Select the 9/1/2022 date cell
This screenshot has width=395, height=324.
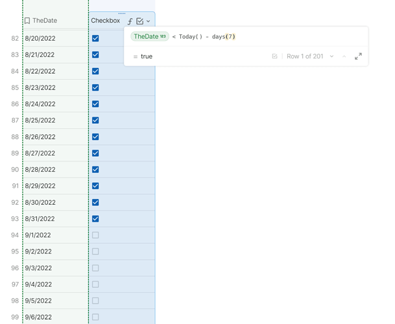coord(55,235)
